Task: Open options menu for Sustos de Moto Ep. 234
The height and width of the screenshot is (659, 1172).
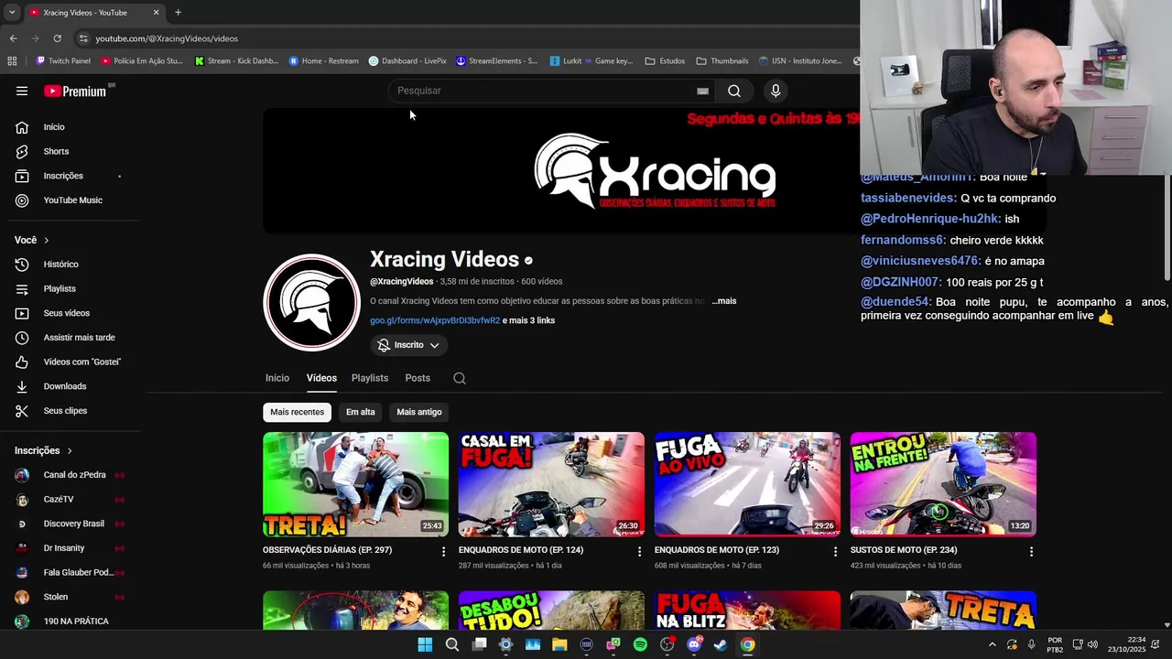Action: click(x=1031, y=551)
